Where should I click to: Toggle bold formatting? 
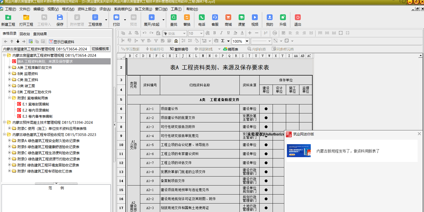[215, 33]
